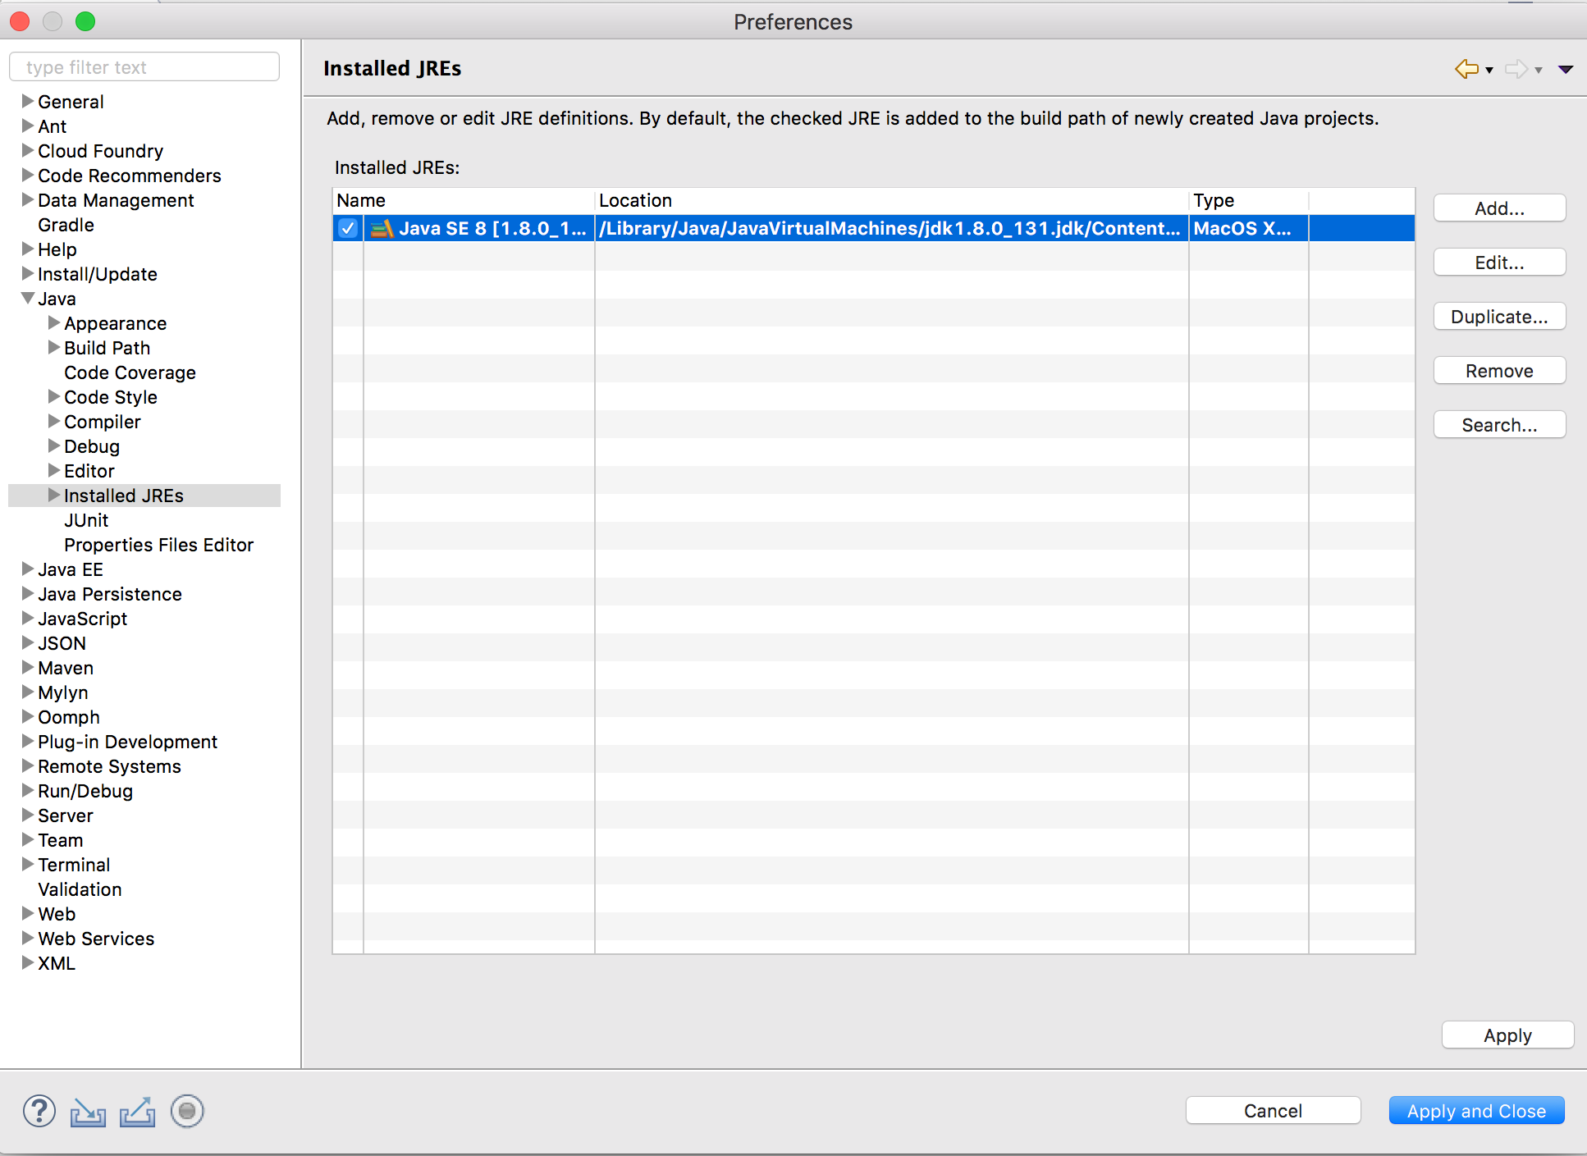Open the forward history dropdown arrow

click(1539, 71)
